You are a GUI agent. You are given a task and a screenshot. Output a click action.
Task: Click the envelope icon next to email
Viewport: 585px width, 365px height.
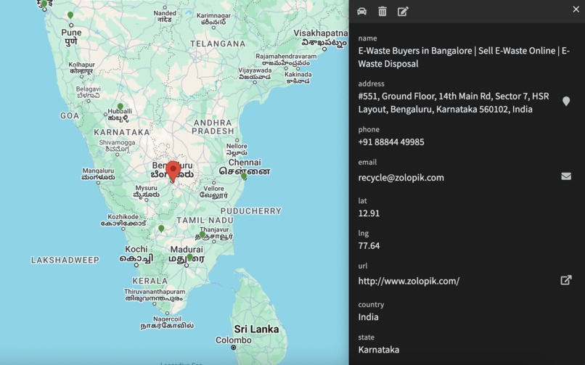(566, 176)
